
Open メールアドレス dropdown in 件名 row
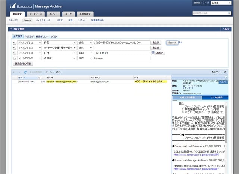pyautogui.click(x=30, y=43)
